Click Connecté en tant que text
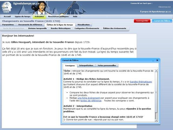Viewport: 173px width, 130px height. 141,3
